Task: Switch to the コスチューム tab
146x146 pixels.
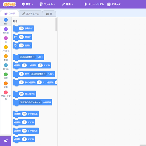Action: (x=31, y=14)
